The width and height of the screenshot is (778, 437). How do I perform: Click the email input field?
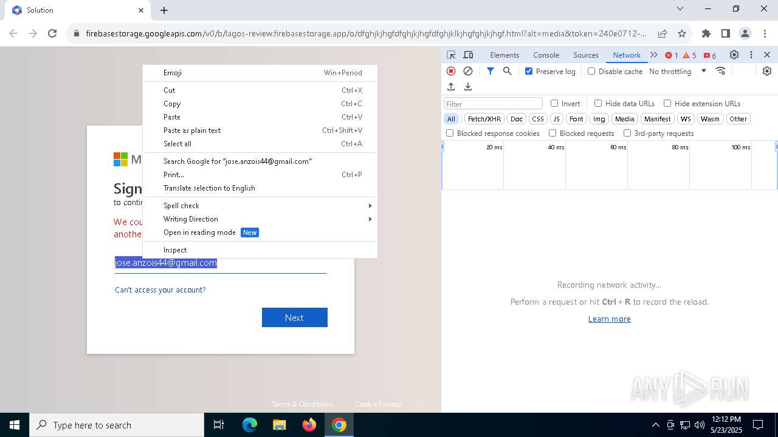pos(221,263)
